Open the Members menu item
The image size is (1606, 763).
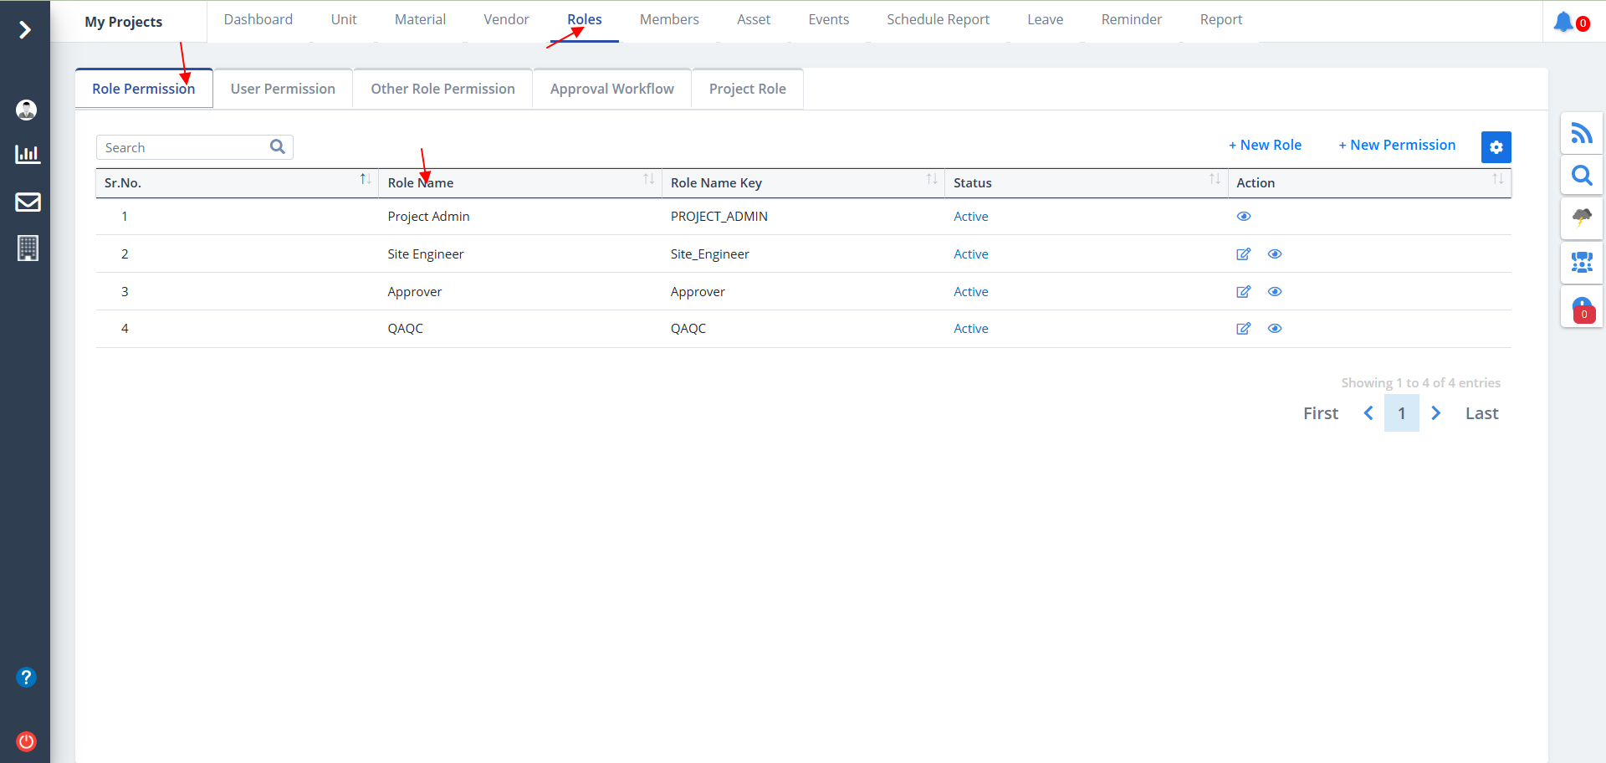coord(668,19)
